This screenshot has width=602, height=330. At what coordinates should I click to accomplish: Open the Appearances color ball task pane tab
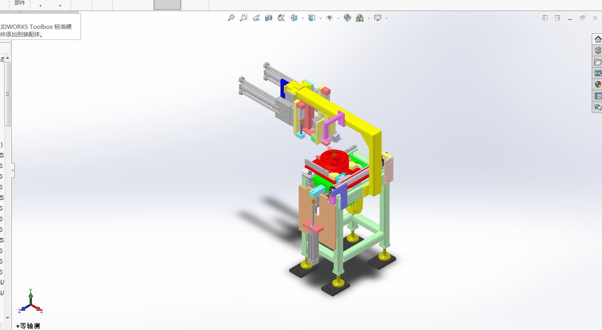point(598,85)
